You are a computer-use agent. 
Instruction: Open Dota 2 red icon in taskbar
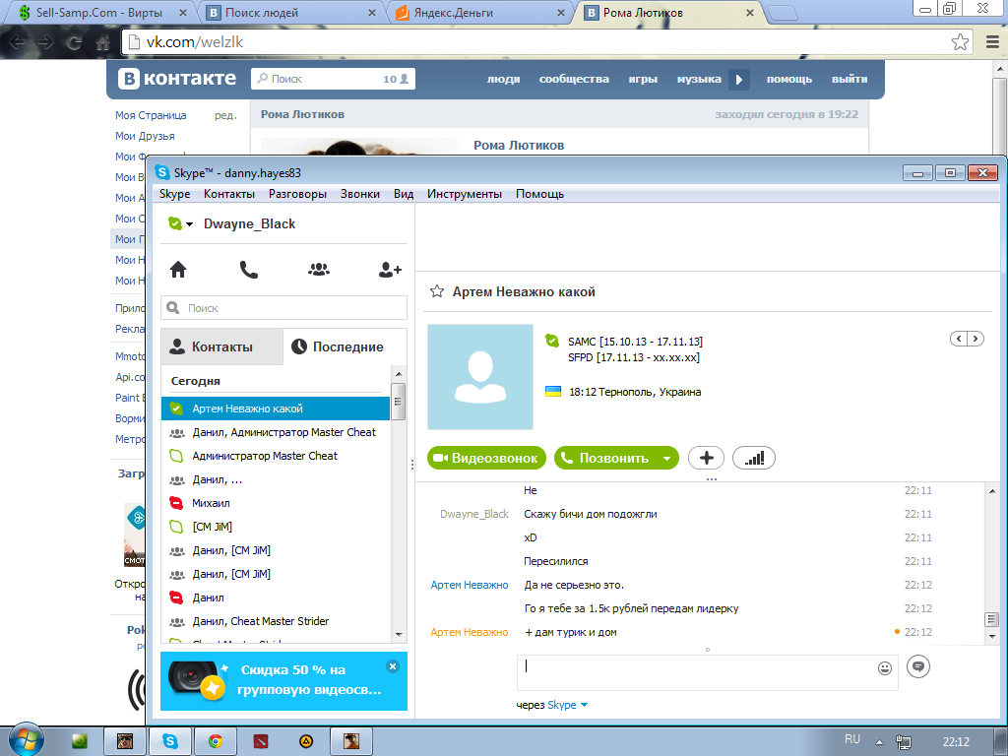(x=261, y=741)
